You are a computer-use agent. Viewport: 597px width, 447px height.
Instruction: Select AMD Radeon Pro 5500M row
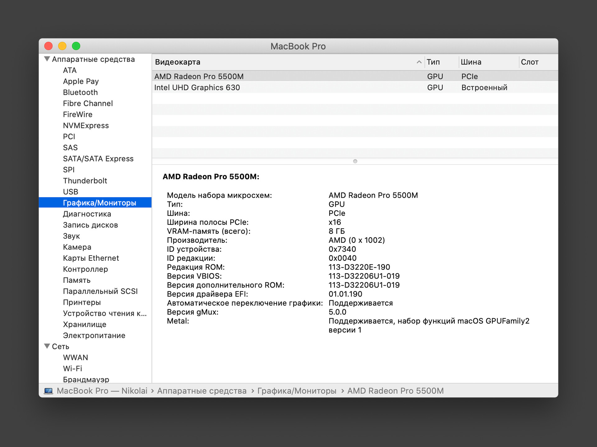coord(355,76)
